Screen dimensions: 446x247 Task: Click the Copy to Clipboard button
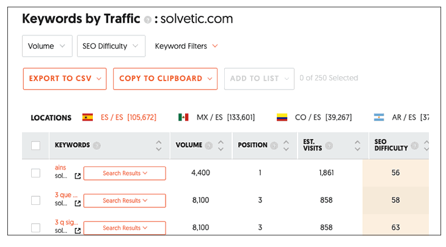pos(165,79)
